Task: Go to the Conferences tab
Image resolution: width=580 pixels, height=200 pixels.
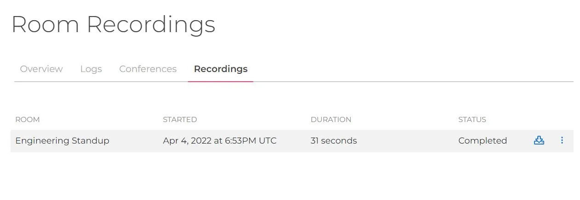Action: 148,69
